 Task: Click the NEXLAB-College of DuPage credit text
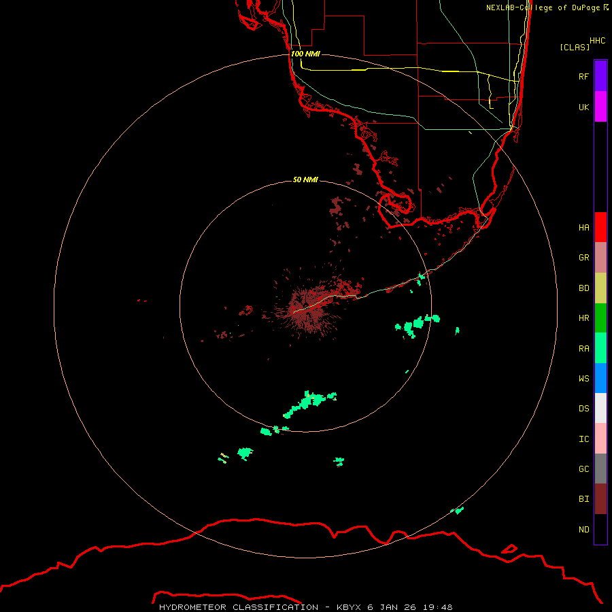[543, 7]
